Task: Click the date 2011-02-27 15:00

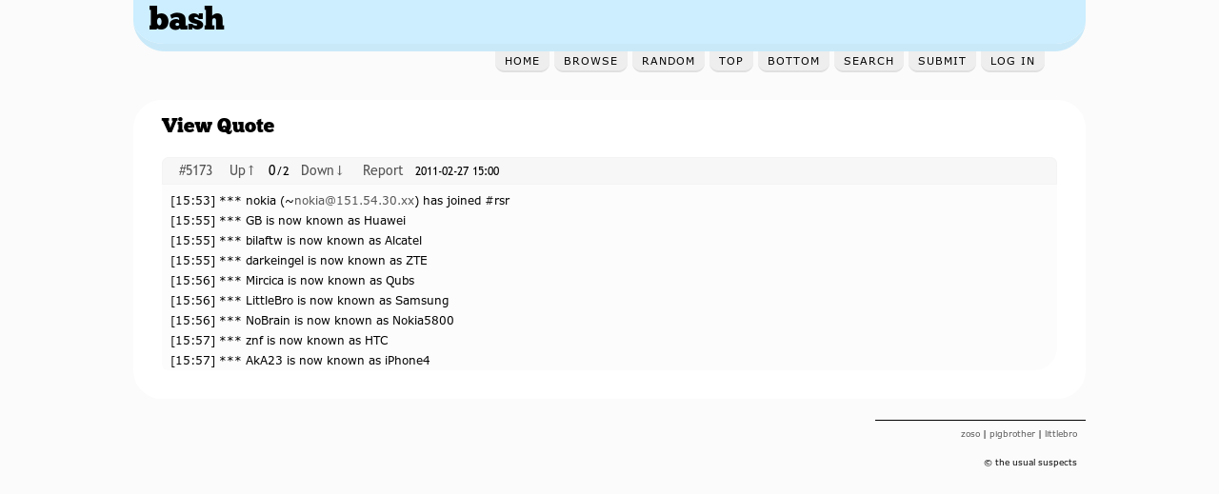Action: (457, 171)
